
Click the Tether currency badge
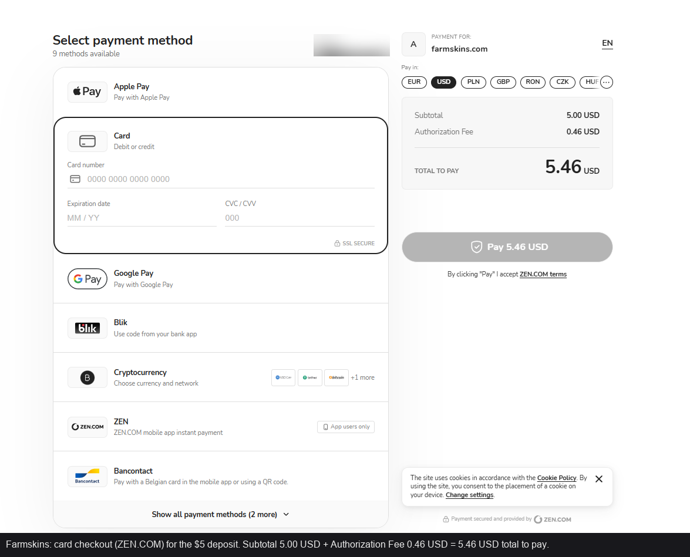click(310, 377)
